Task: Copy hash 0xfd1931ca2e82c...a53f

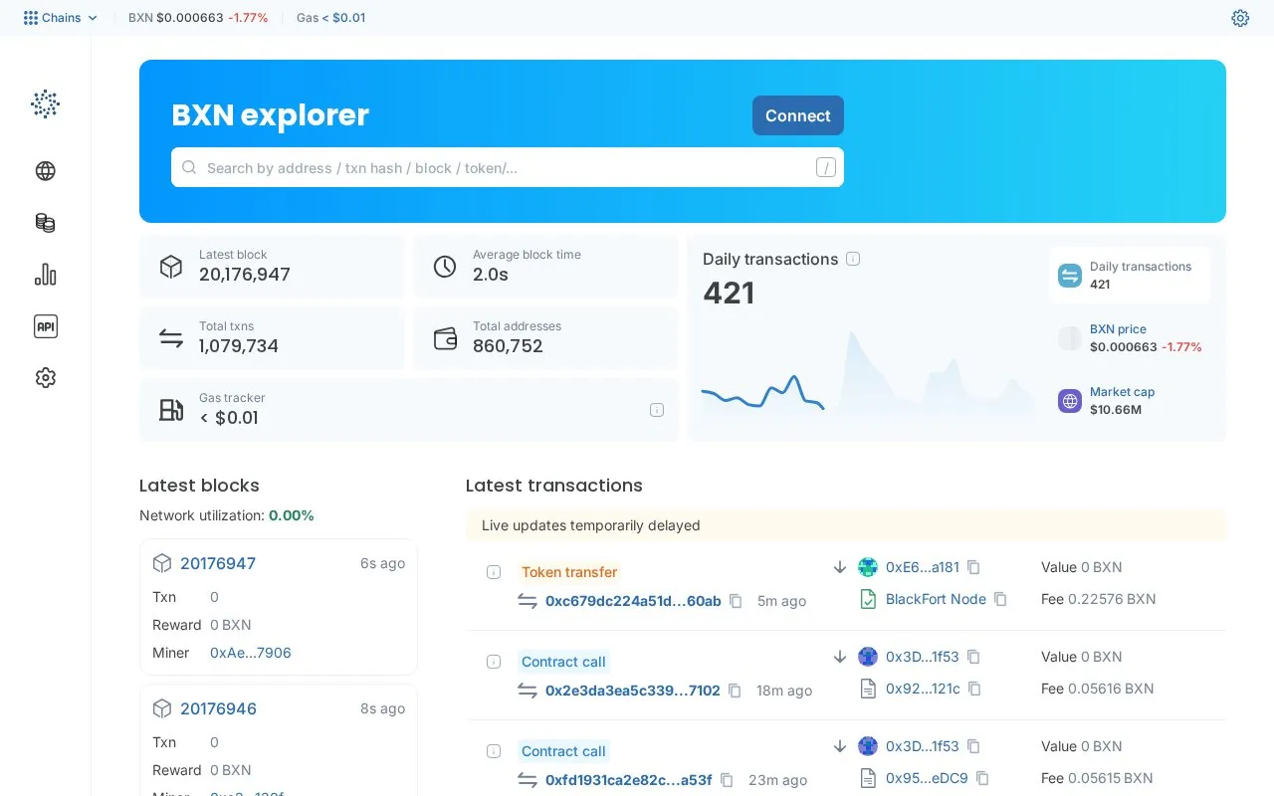Action: point(727,780)
